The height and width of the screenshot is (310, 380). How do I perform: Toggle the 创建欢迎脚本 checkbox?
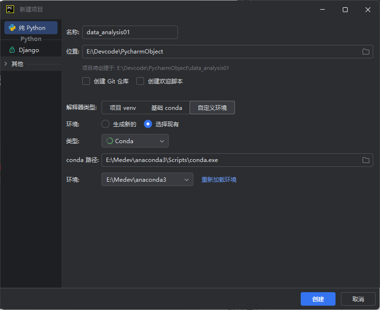pyautogui.click(x=140, y=81)
